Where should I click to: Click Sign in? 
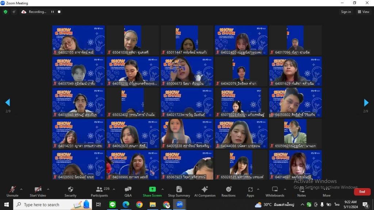(x=346, y=12)
